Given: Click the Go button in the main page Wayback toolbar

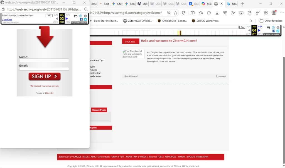Looking at the screenshot, I should [242, 27].
